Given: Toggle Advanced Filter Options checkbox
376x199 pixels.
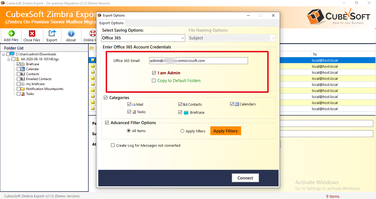Looking at the screenshot, I should (107, 123).
